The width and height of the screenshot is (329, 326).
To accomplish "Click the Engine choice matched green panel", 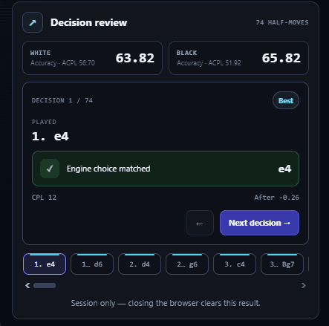I will click(166, 169).
